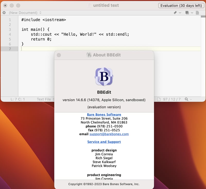Image resolution: width=206 pixels, height=189 pixels.
Task: Click the stacked documents icon in navigation bar
Action: [187, 13]
